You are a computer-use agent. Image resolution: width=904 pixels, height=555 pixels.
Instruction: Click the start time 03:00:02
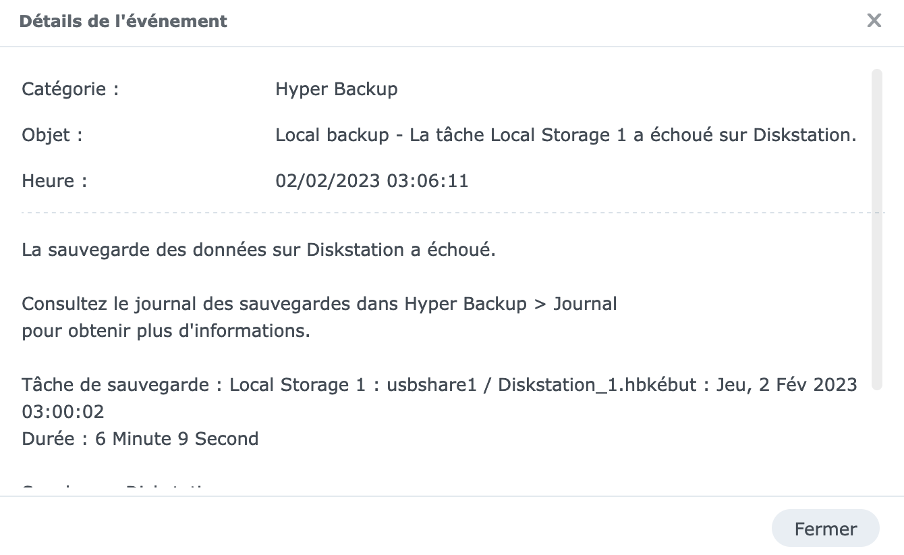click(63, 412)
